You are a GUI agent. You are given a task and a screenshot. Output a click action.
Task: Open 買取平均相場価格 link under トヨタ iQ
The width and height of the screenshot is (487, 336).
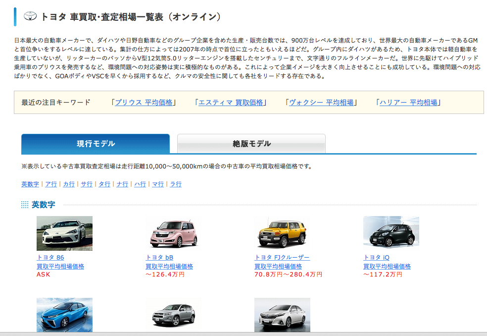[x=387, y=266]
